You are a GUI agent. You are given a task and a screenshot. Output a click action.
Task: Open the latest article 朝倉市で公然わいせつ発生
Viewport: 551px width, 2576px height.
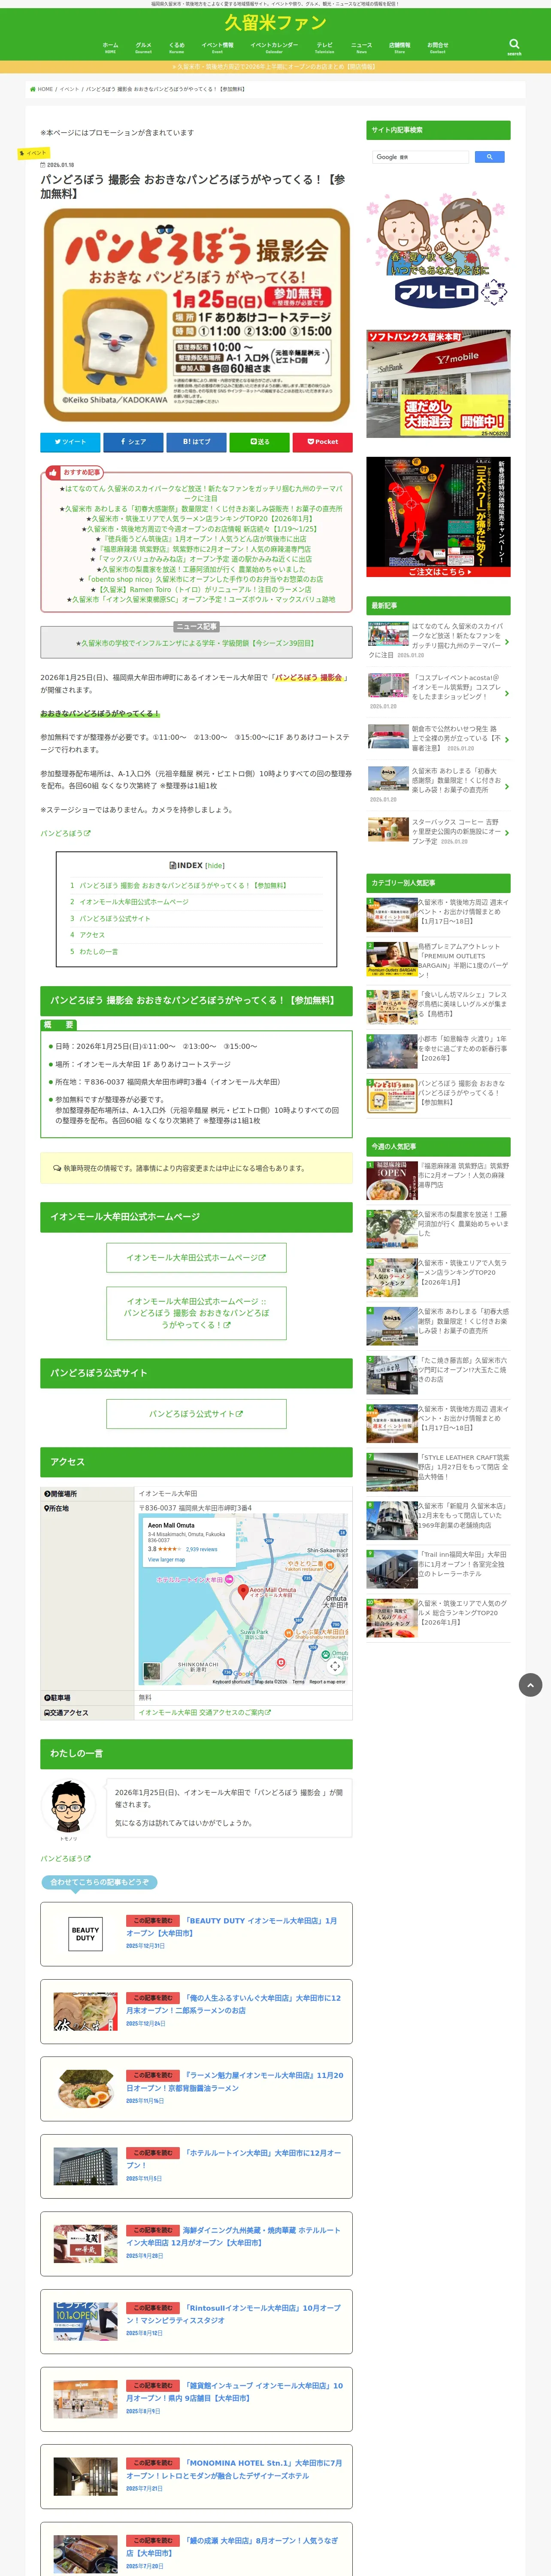tap(438, 738)
